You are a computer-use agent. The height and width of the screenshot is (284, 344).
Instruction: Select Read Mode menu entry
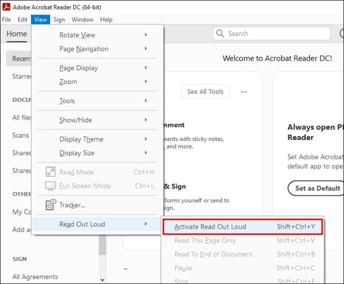96,172
